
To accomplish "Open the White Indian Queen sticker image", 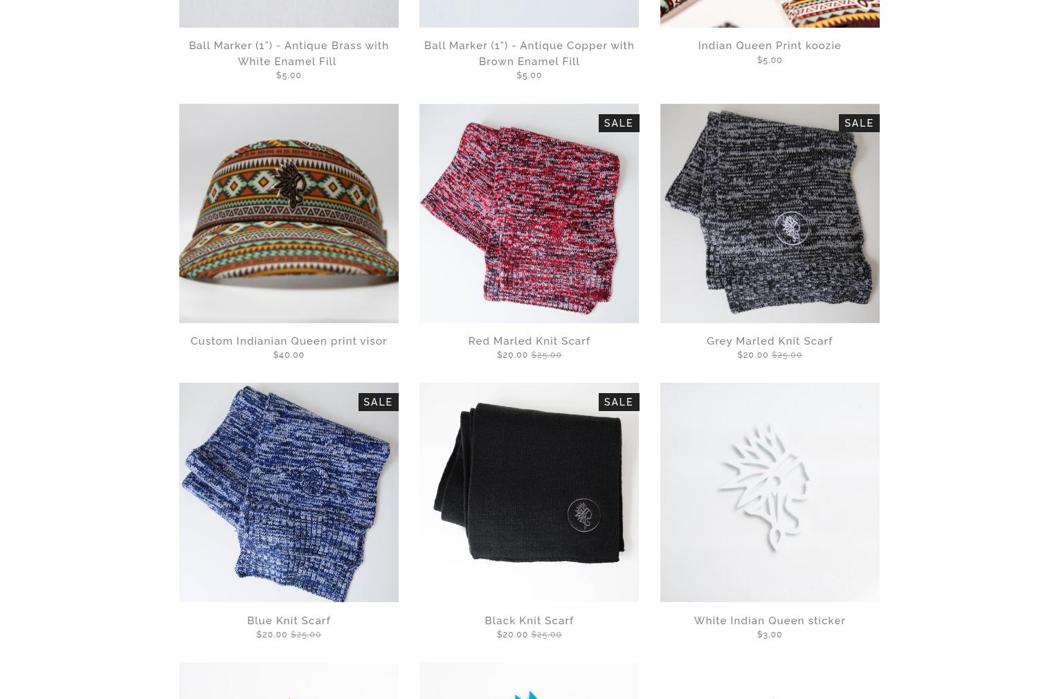I will 770,492.
